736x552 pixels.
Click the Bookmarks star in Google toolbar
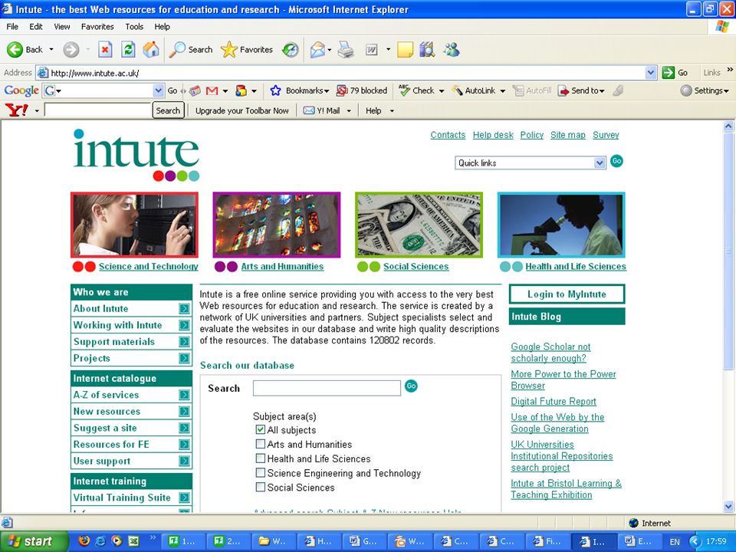point(275,90)
